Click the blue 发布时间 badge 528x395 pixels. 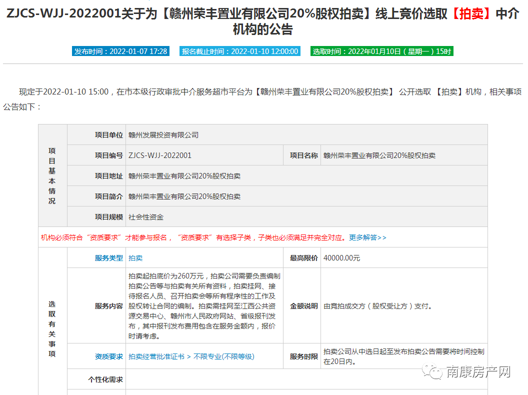coord(120,51)
